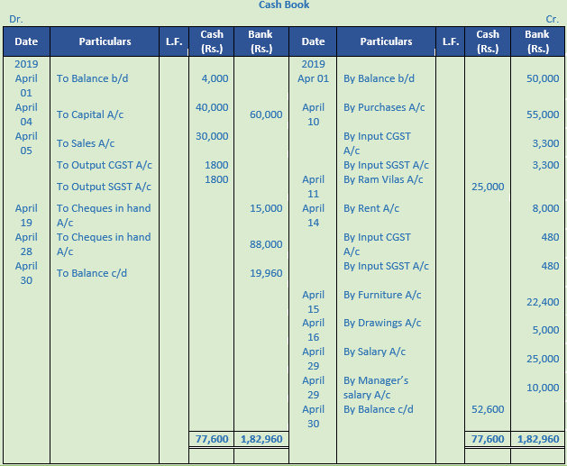Select 'To Output CGST A/c' row
Image resolution: width=567 pixels, height=466 pixels.
105,165
